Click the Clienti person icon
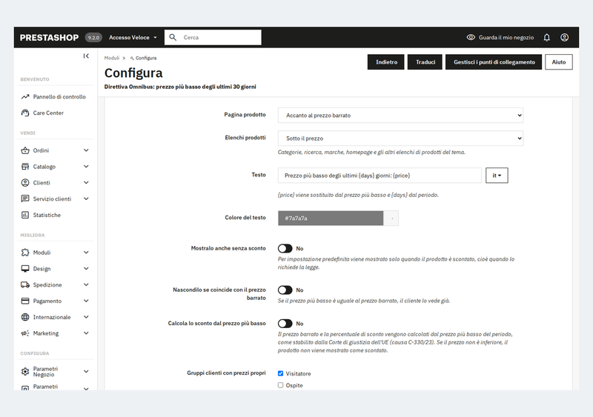This screenshot has height=417, width=593. (x=25, y=183)
